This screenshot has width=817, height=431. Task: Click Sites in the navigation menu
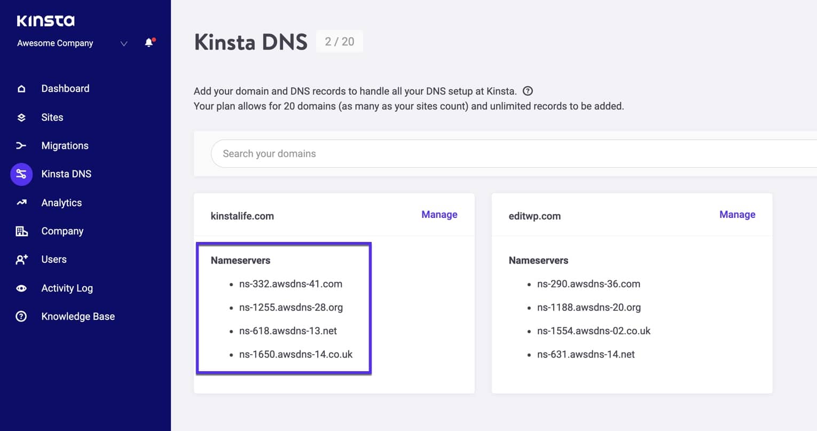(x=52, y=117)
